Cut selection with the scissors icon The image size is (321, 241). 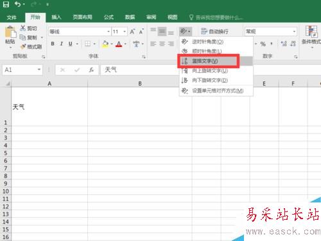pos(22,28)
